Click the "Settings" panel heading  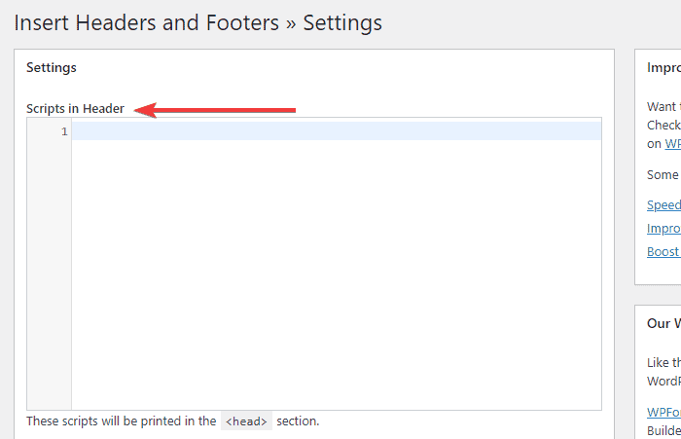point(52,68)
